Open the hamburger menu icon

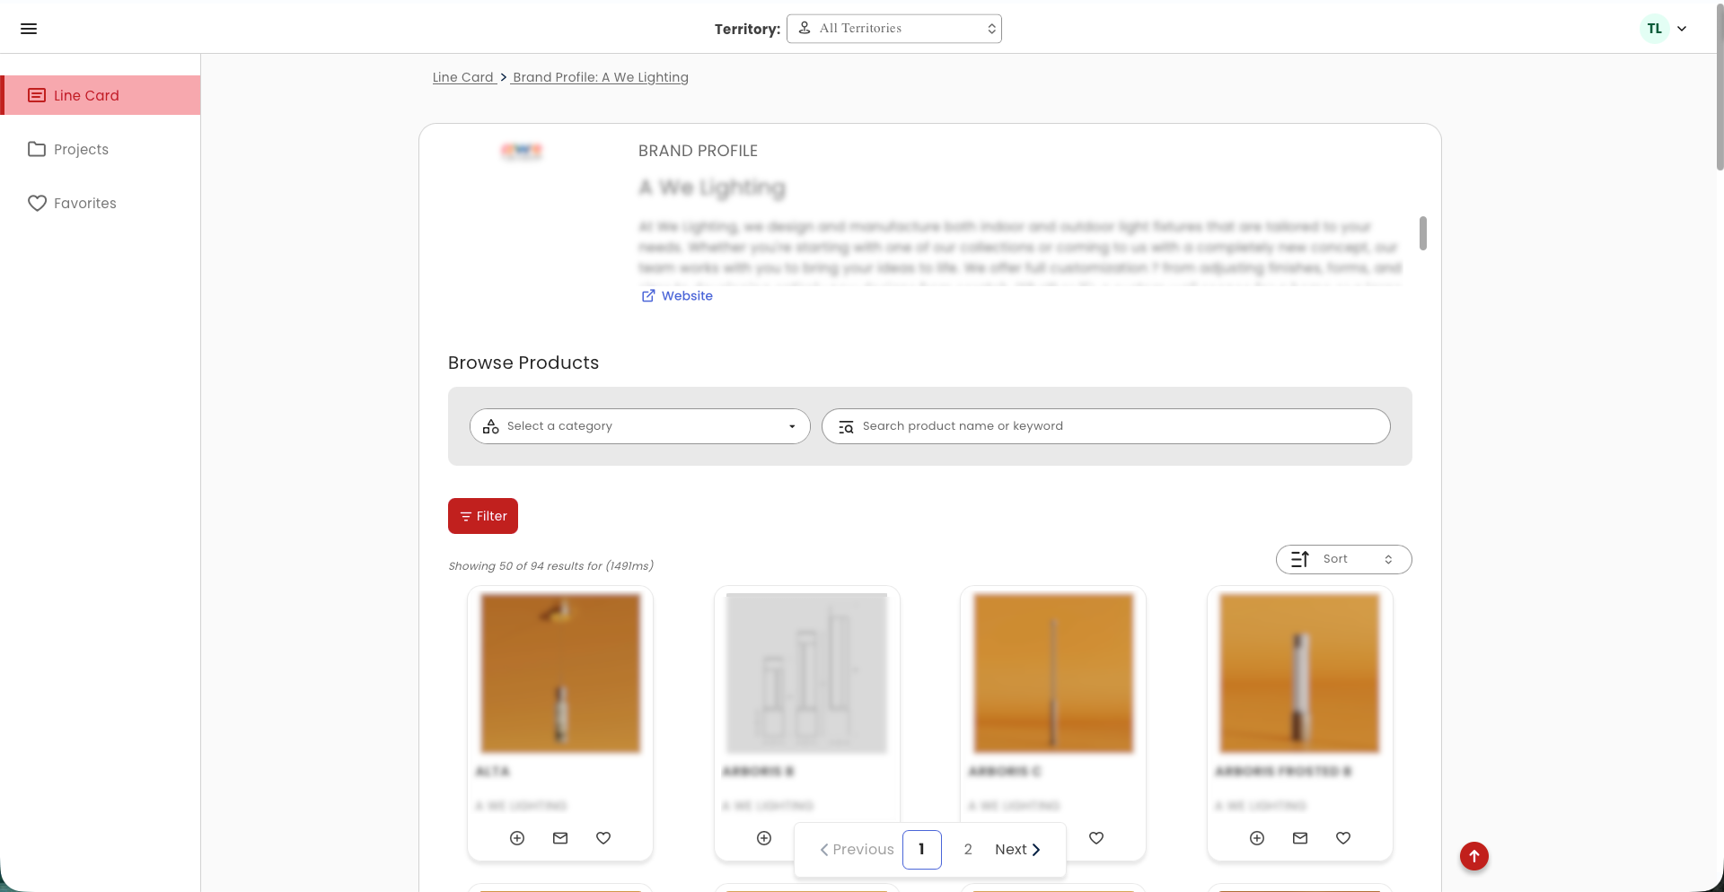(x=29, y=29)
